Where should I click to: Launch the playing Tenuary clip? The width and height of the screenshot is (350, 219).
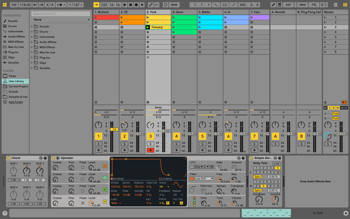tap(148, 27)
